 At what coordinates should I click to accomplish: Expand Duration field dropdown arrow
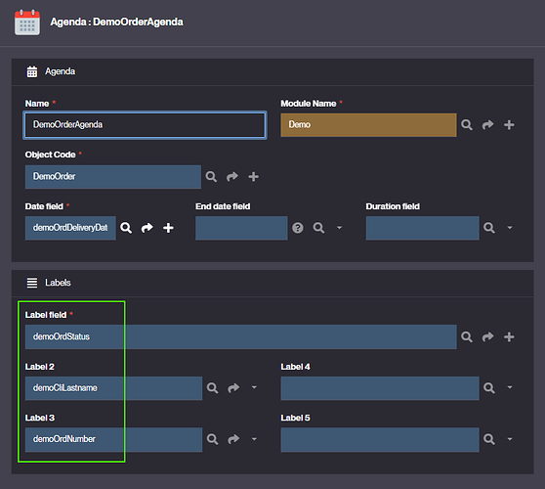(x=510, y=228)
